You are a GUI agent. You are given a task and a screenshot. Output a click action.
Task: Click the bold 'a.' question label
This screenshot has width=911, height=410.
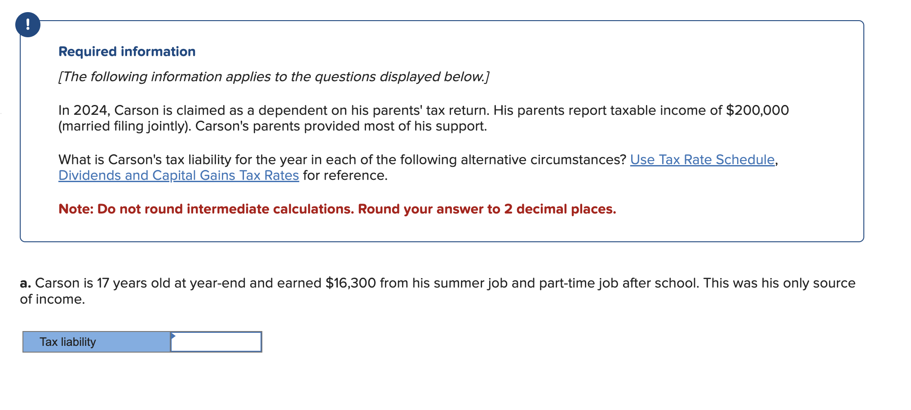25,283
